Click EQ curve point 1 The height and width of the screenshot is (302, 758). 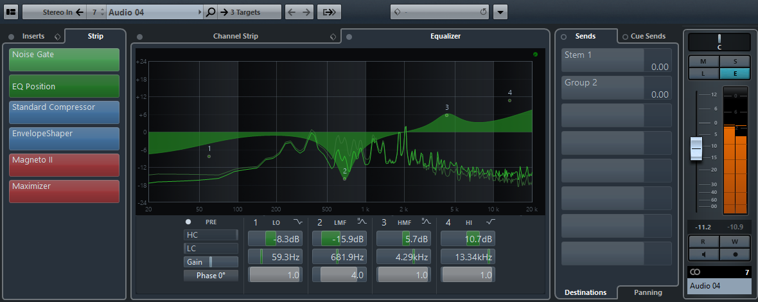209,156
